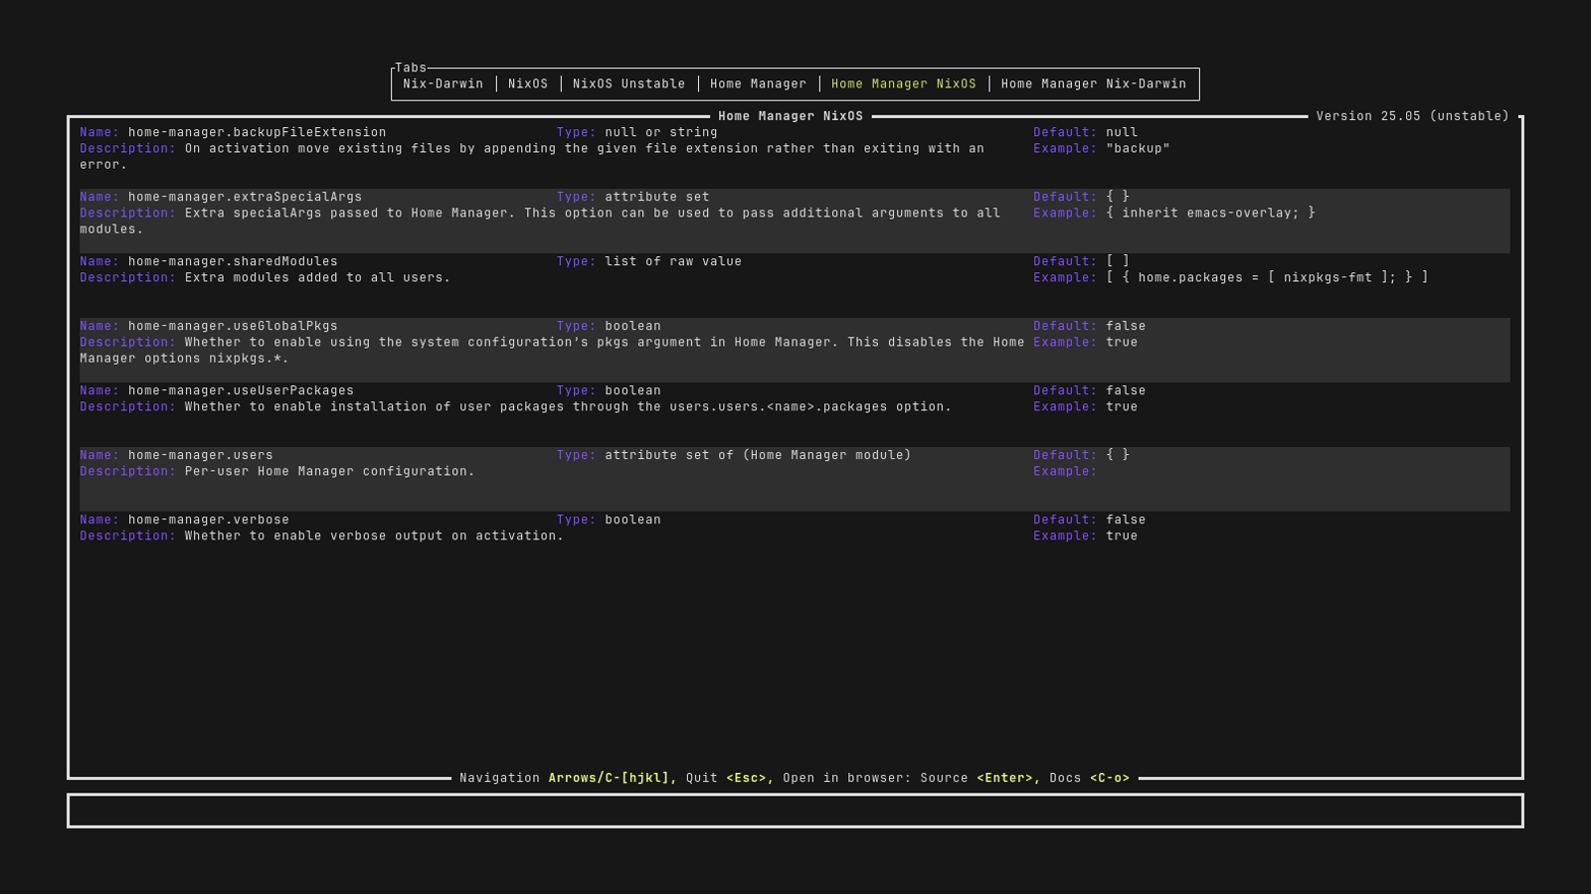Select the NixOS Unstable tab

[628, 84]
